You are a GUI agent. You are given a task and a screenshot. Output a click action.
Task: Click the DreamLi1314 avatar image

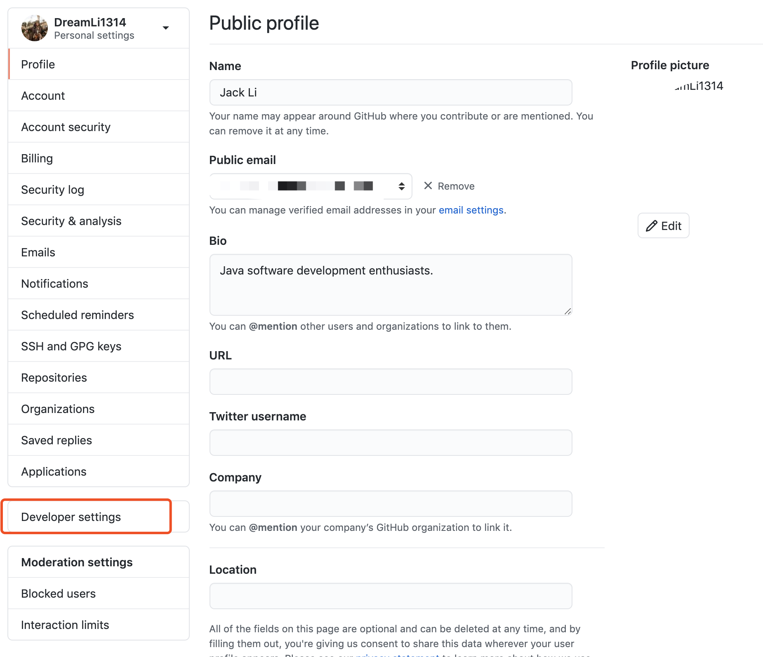(x=35, y=28)
